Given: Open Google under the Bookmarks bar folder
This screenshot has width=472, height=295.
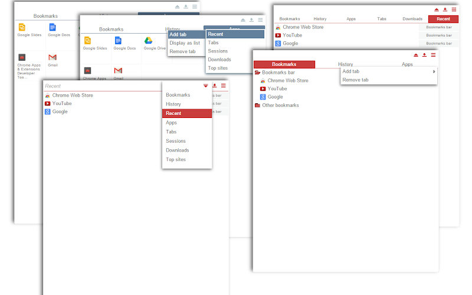Looking at the screenshot, I should (x=271, y=97).
